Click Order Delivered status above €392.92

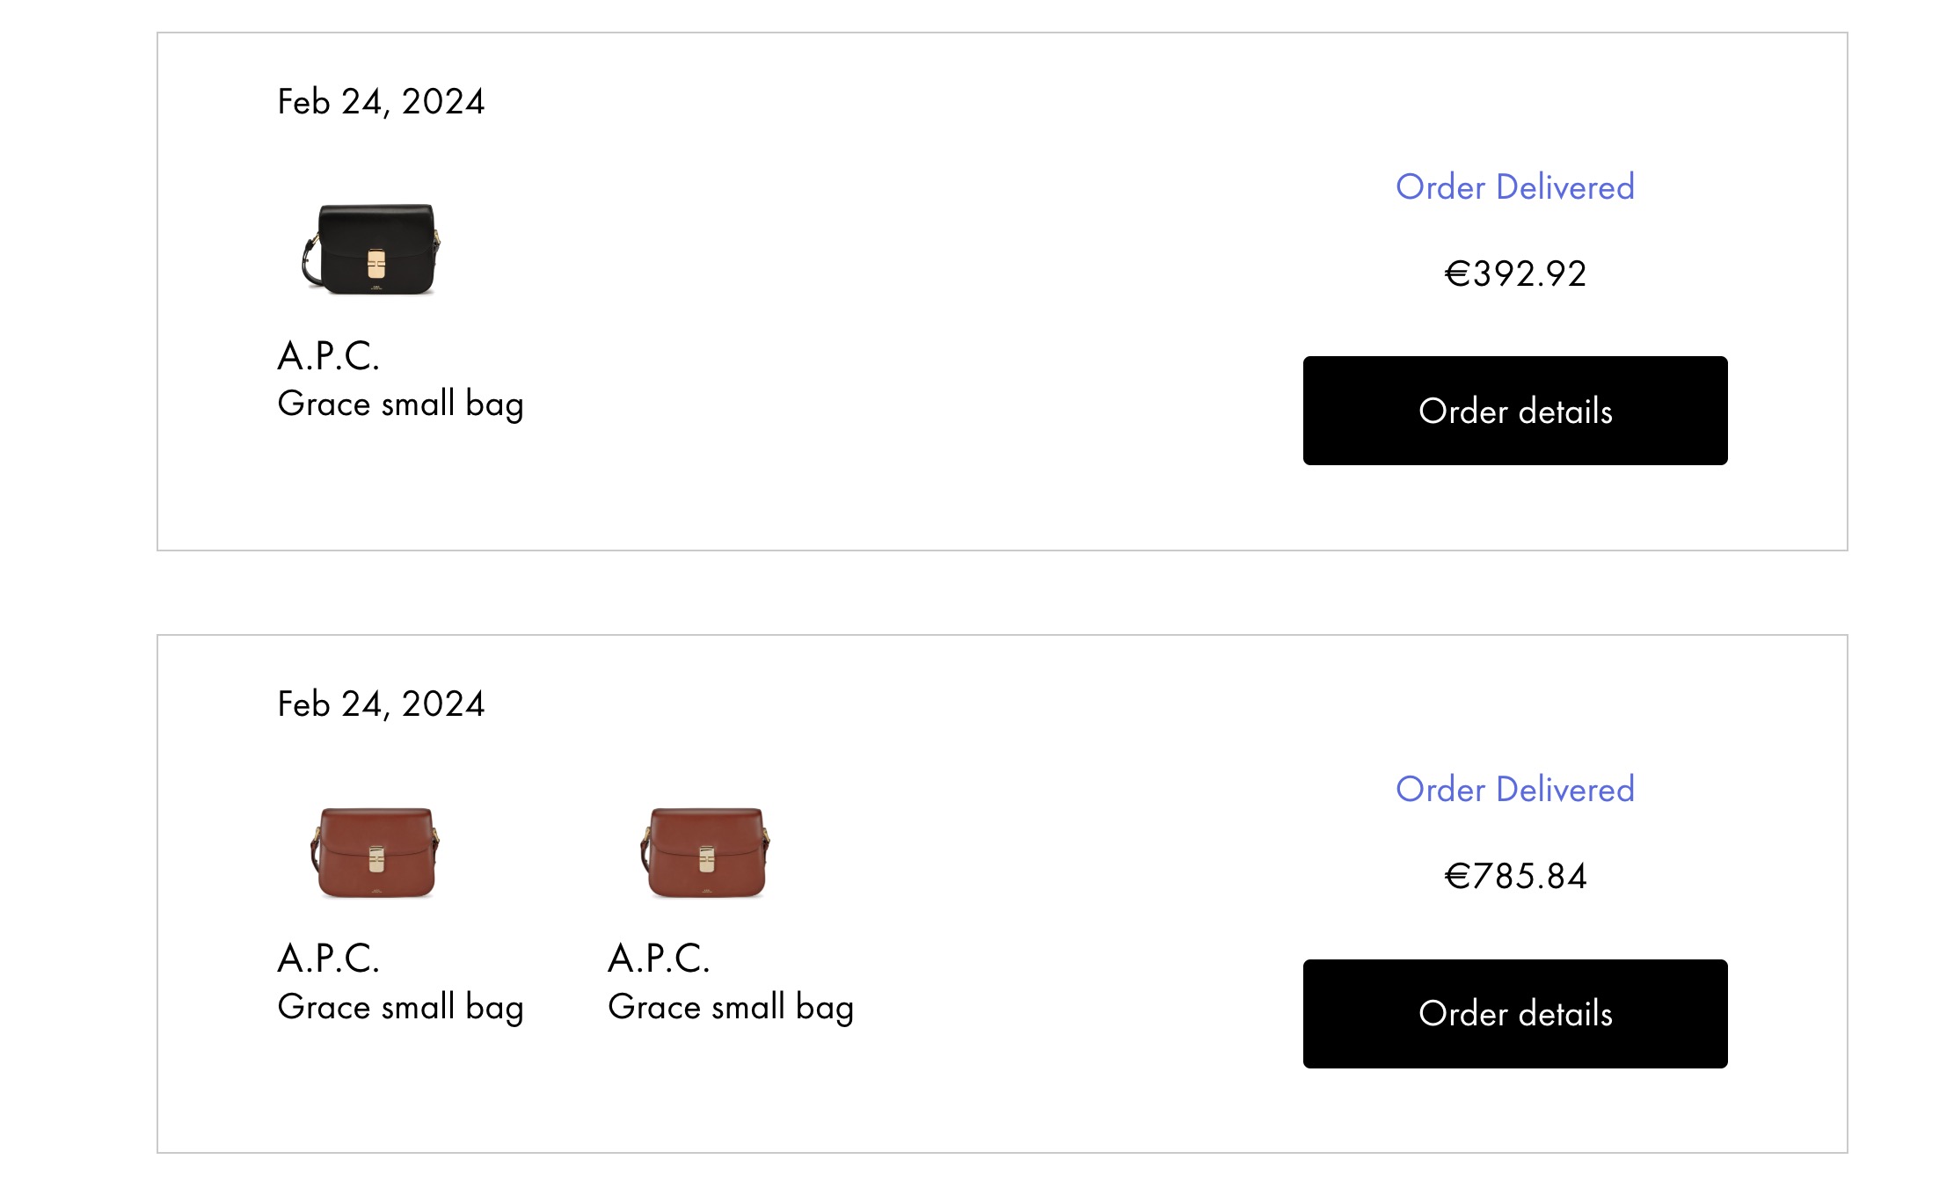click(x=1514, y=187)
